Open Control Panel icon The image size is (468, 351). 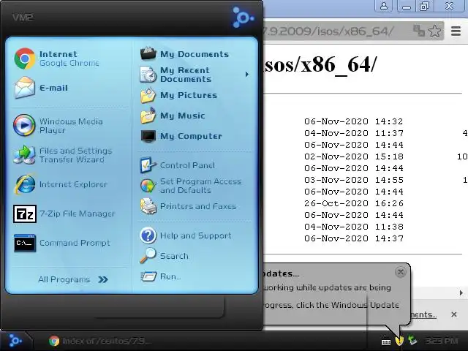(x=148, y=165)
